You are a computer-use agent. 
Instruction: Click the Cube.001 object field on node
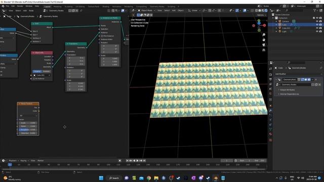point(42,75)
